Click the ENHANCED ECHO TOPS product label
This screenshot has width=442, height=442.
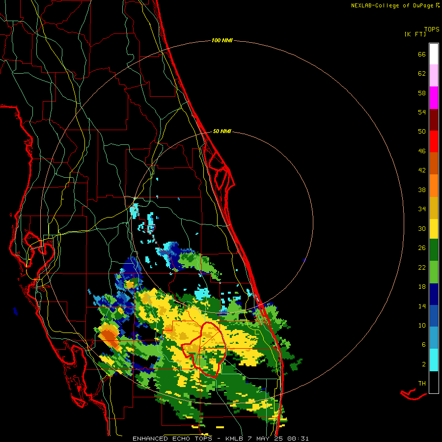pos(174,439)
